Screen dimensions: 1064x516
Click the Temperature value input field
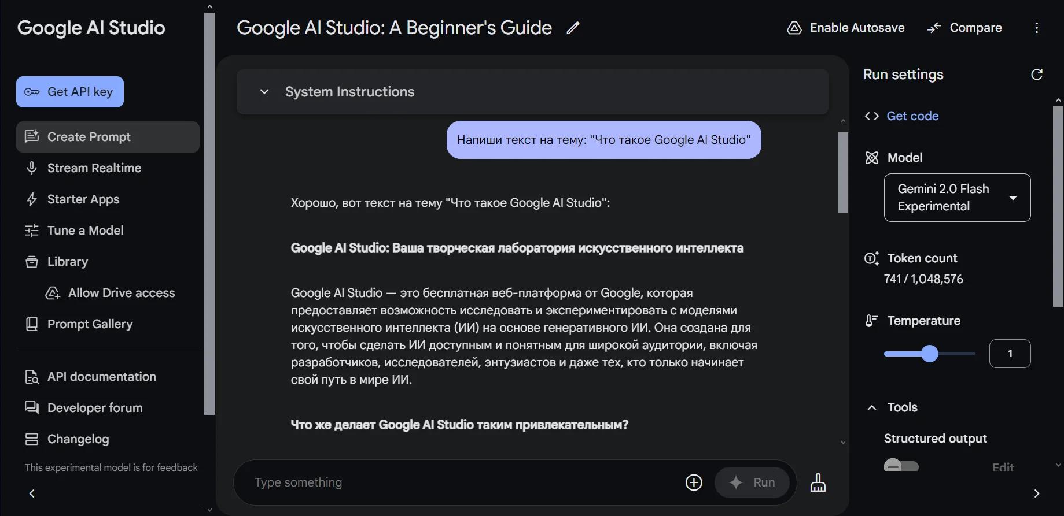(1010, 354)
